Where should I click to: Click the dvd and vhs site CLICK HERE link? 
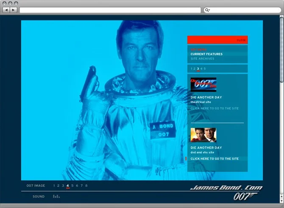(214, 159)
